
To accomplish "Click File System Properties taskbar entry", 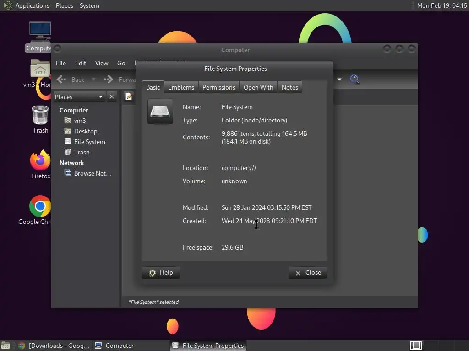I will click(208, 346).
